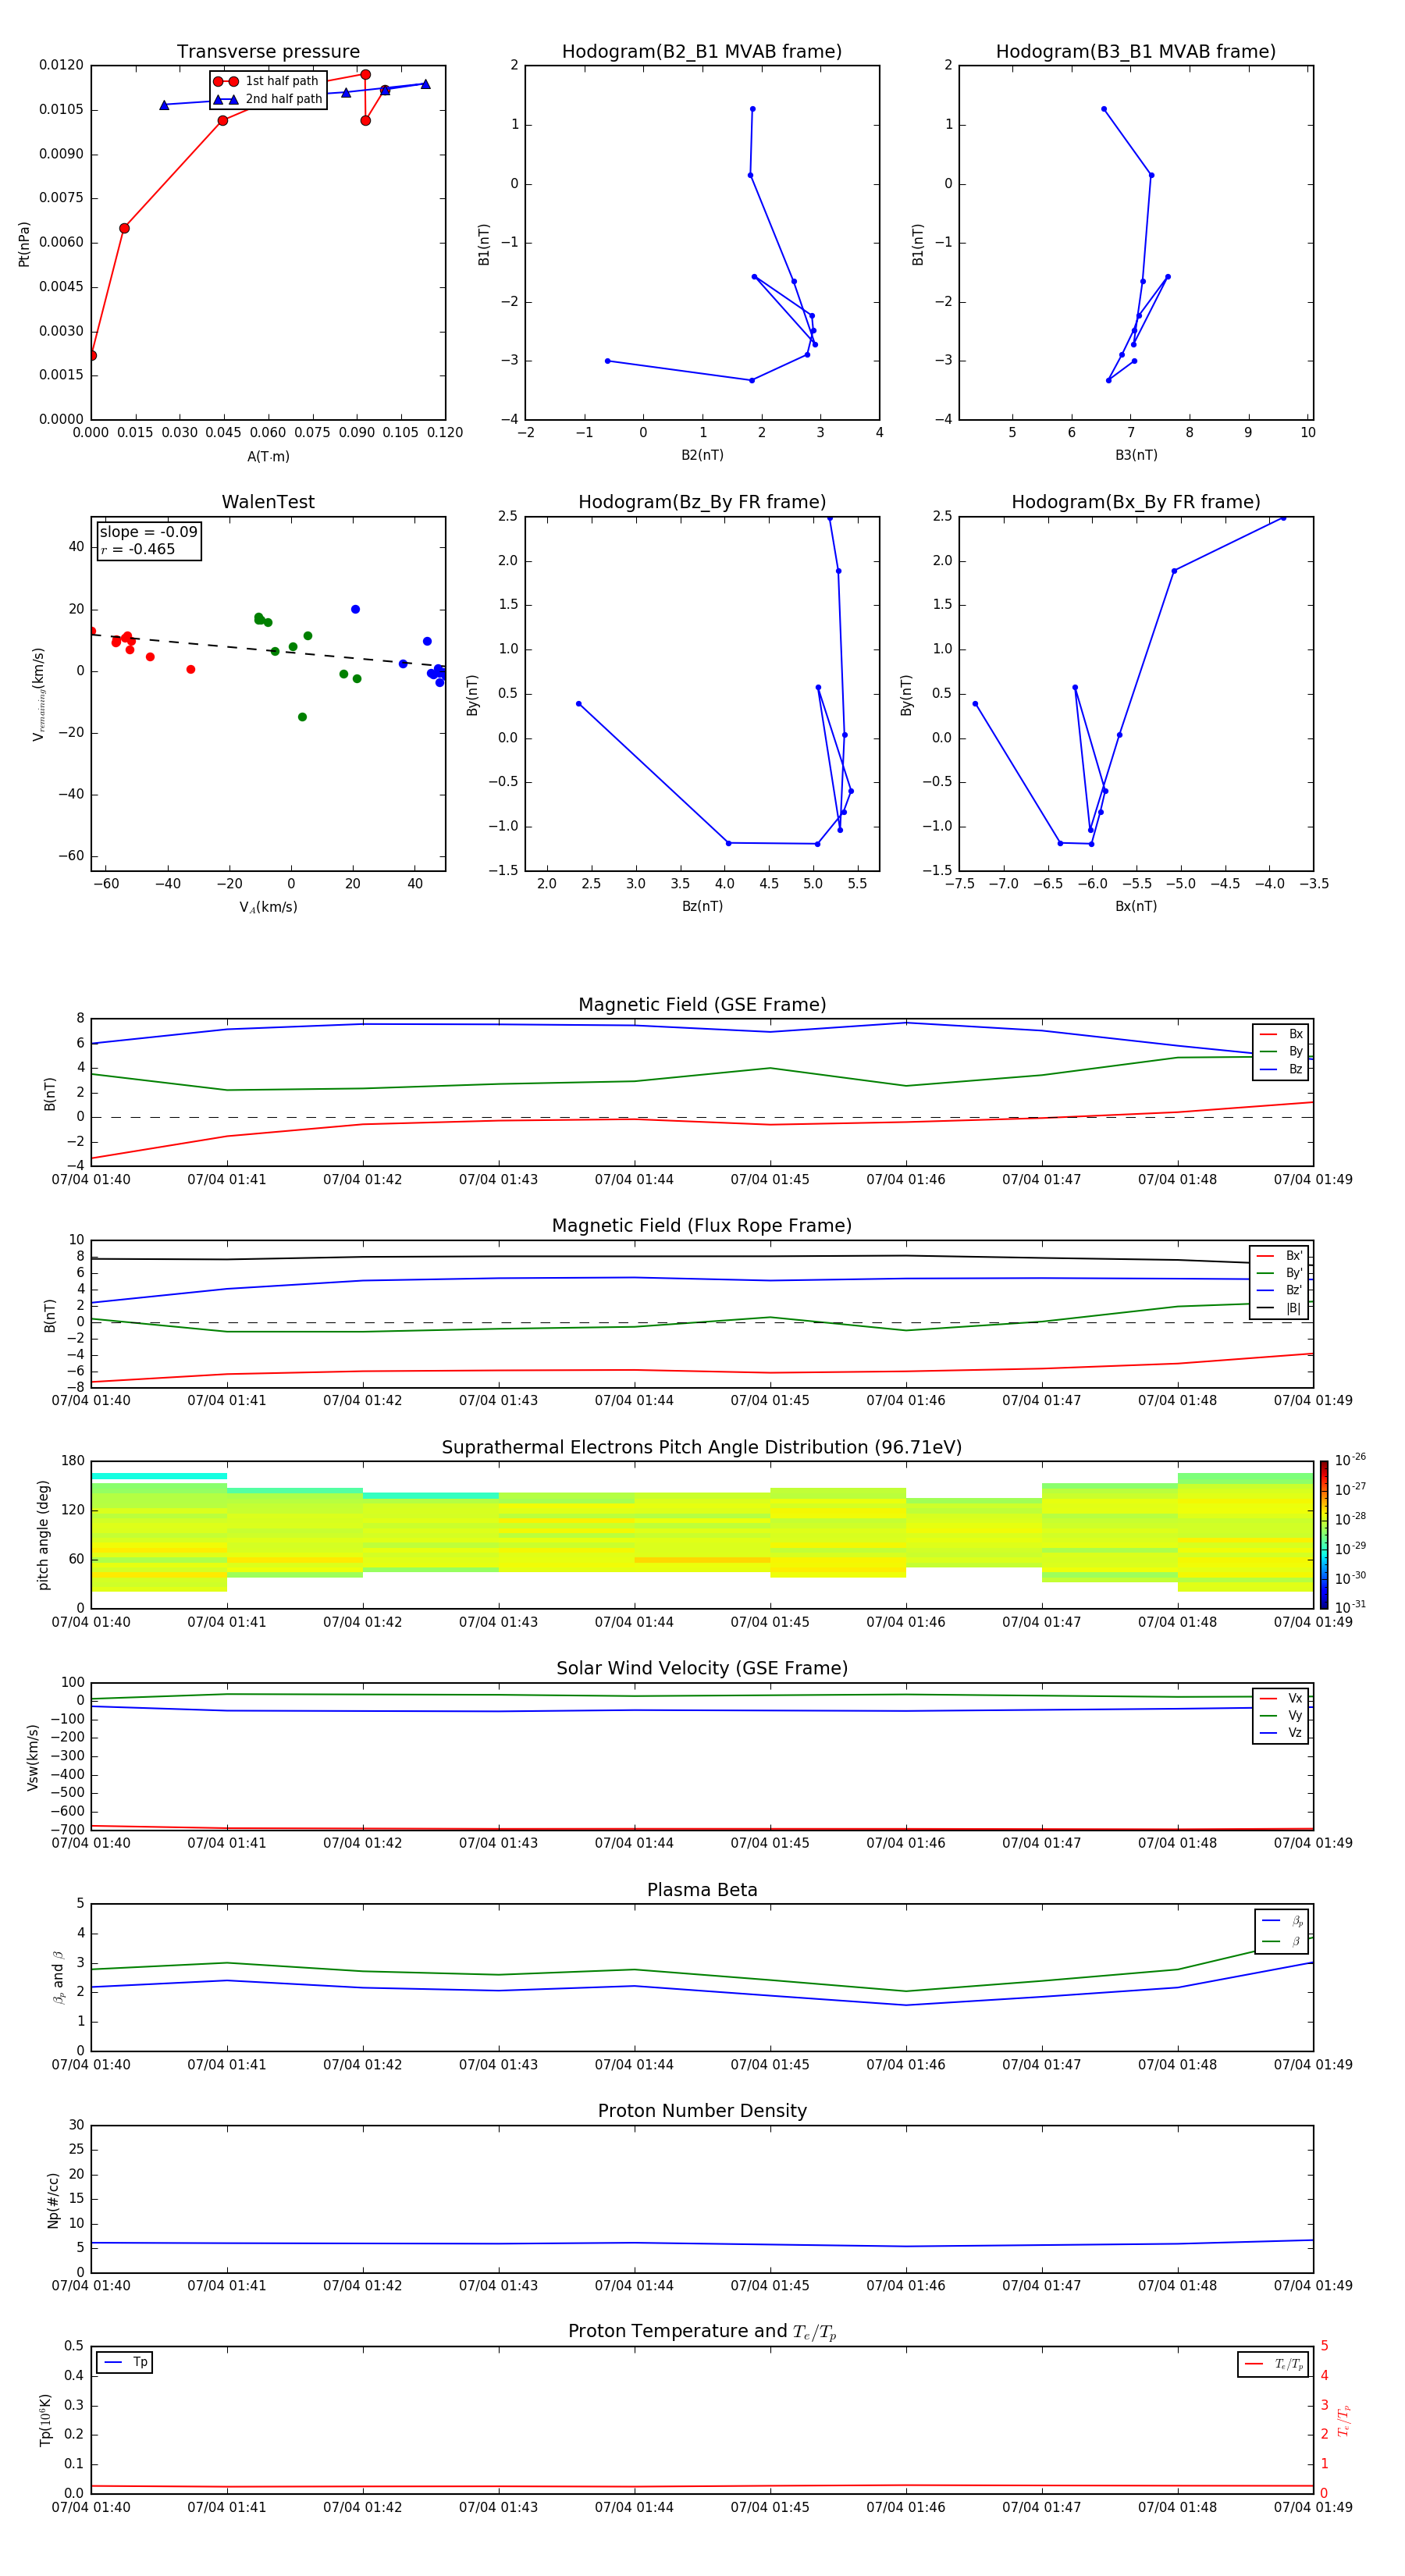
Task: Click the 'Bz(nT)' x-axis label
Action: [702, 906]
